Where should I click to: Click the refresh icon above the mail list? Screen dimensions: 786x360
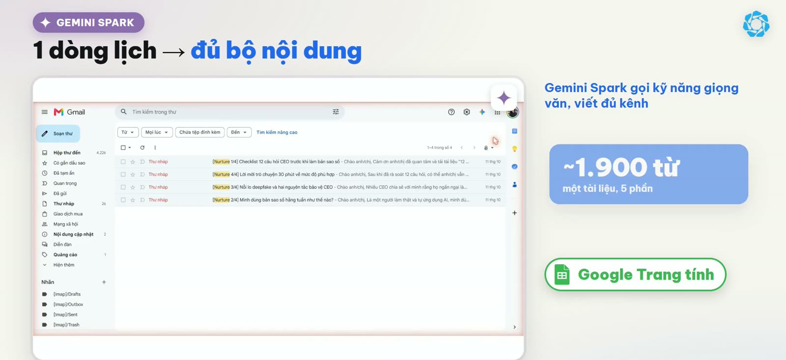pyautogui.click(x=142, y=147)
